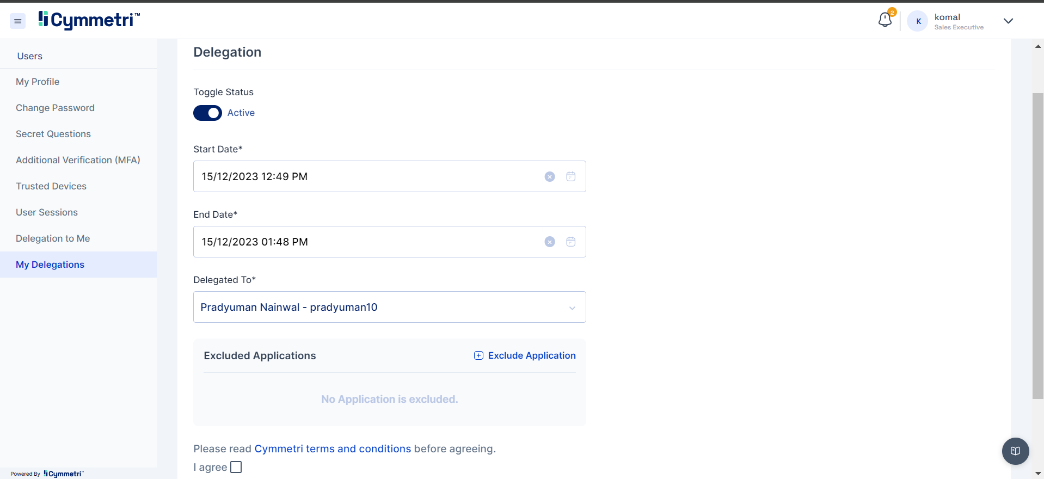Expand the Delegated To dropdown
Image resolution: width=1044 pixels, height=479 pixels.
572,308
